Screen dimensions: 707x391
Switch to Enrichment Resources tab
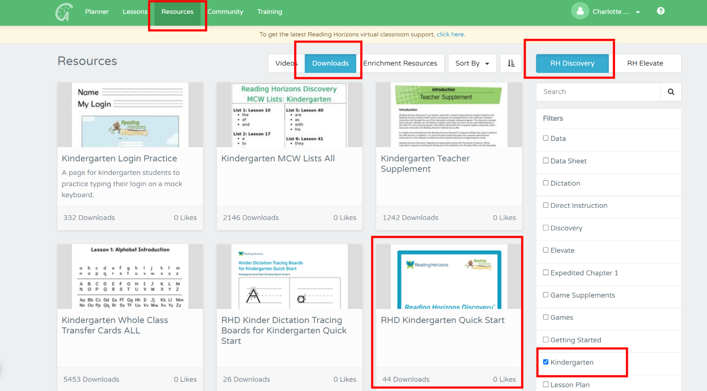click(400, 63)
